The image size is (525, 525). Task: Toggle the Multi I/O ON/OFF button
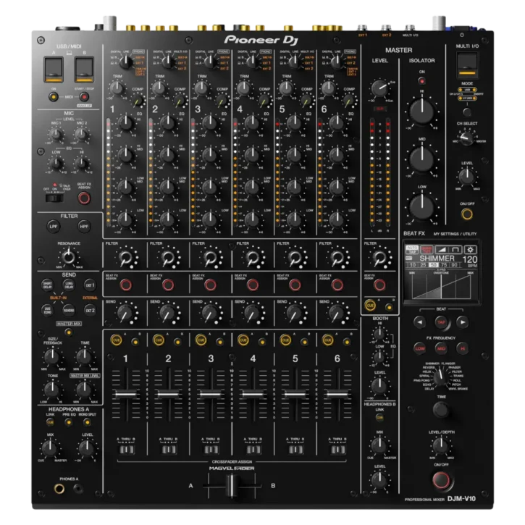pyautogui.click(x=467, y=214)
